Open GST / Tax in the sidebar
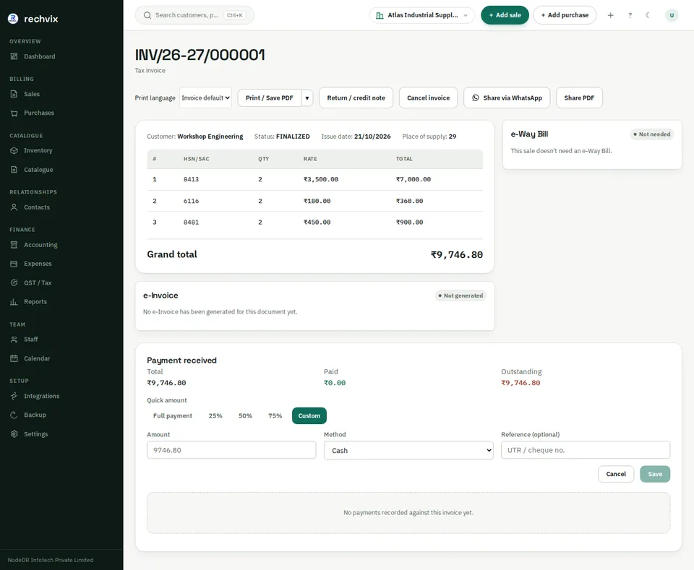Image resolution: width=694 pixels, height=570 pixels. pos(38,282)
